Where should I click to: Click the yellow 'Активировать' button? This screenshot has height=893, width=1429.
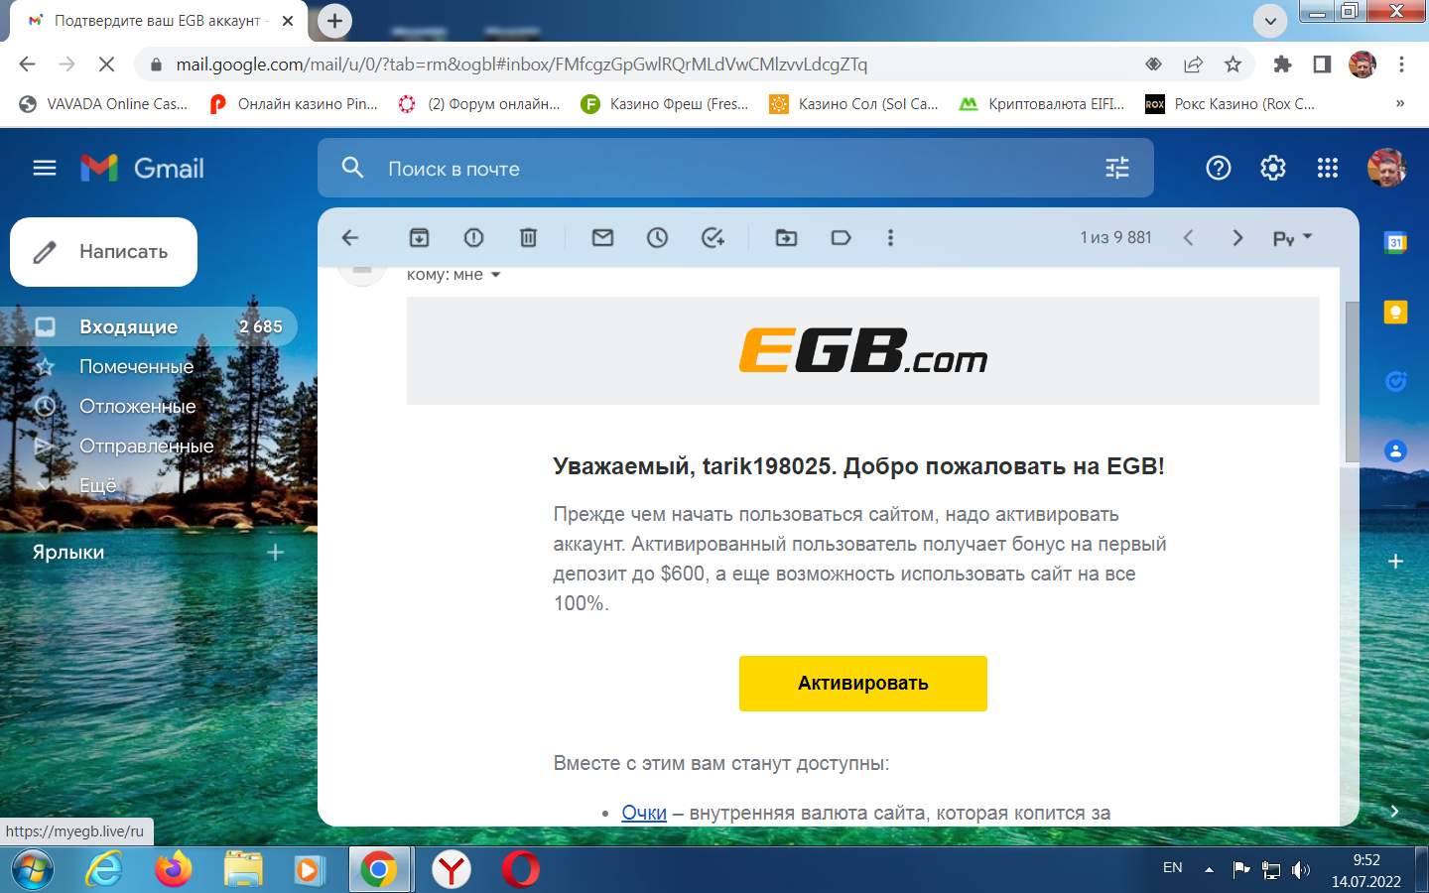click(863, 684)
